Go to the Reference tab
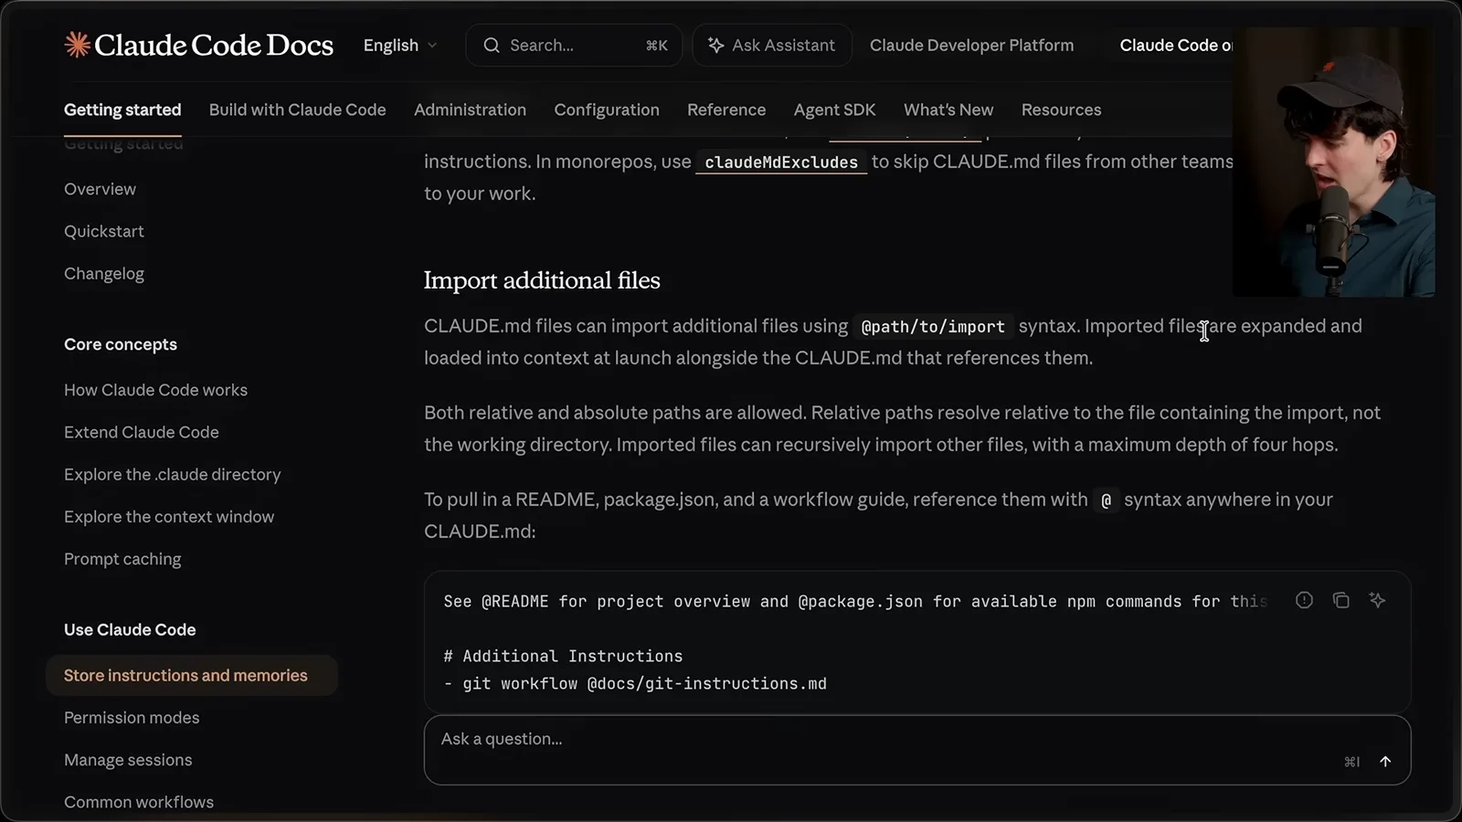1462x822 pixels. 726,110
